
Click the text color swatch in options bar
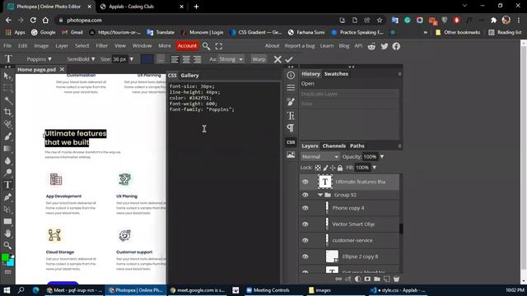(x=147, y=59)
